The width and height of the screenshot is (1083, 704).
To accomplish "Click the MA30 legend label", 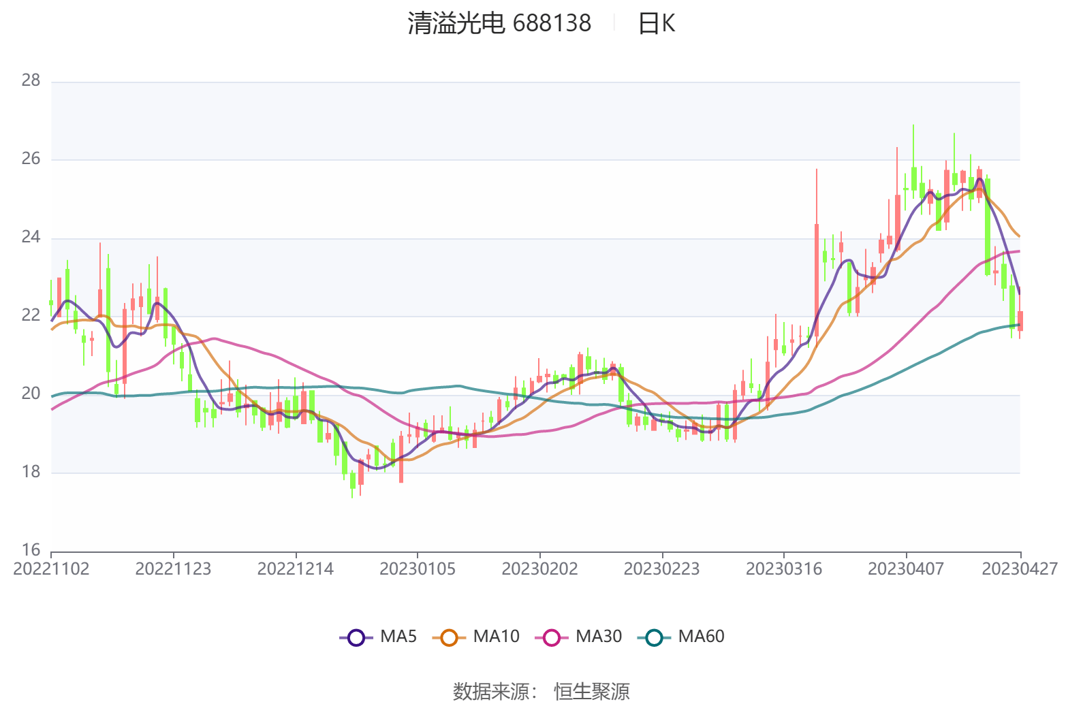I will pos(599,637).
